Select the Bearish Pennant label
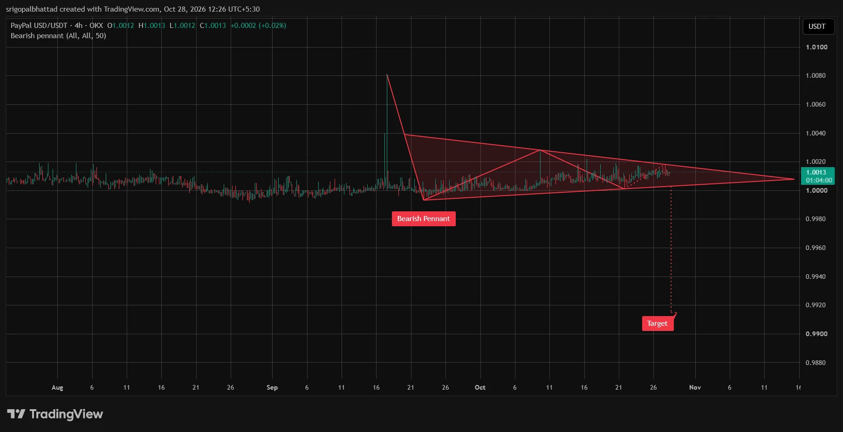 pyautogui.click(x=424, y=219)
